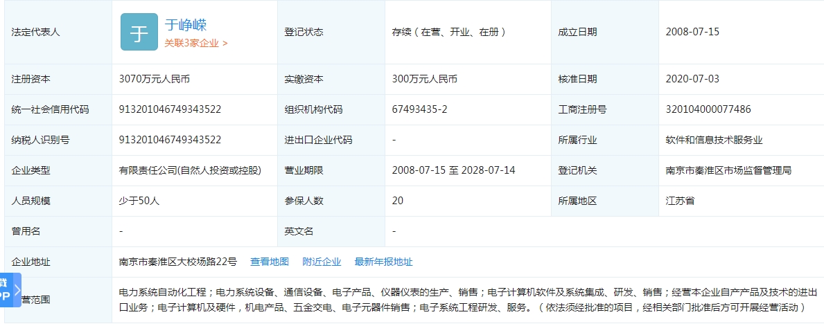Click registered capital 3070万元人民币 value
This screenshot has width=824, height=326.
point(155,79)
